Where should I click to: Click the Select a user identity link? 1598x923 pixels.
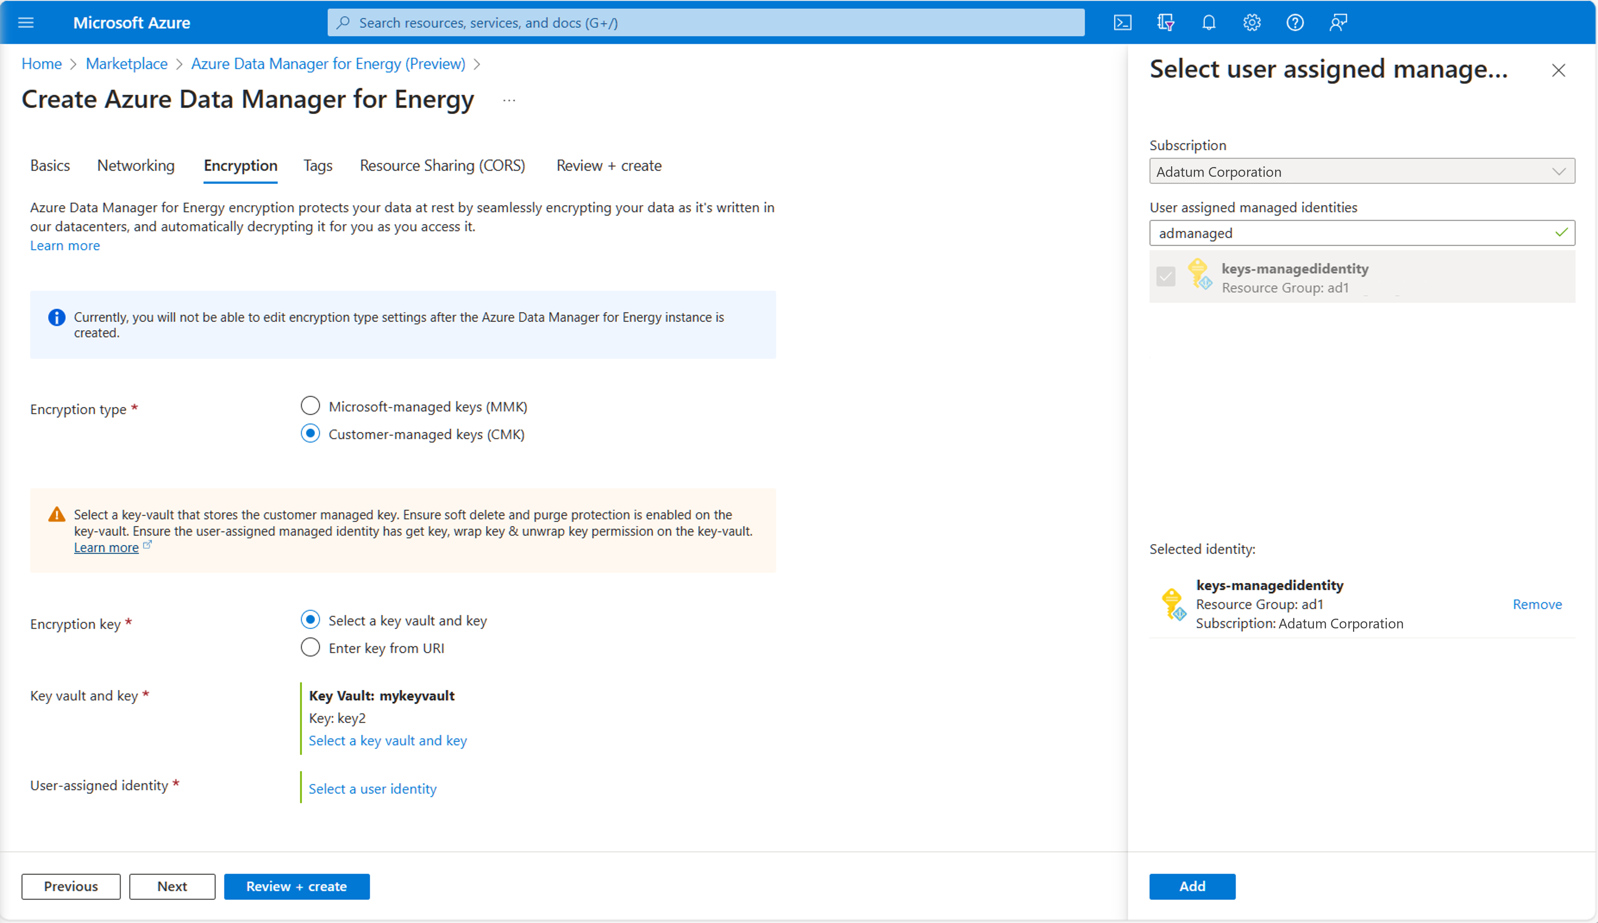click(x=372, y=788)
